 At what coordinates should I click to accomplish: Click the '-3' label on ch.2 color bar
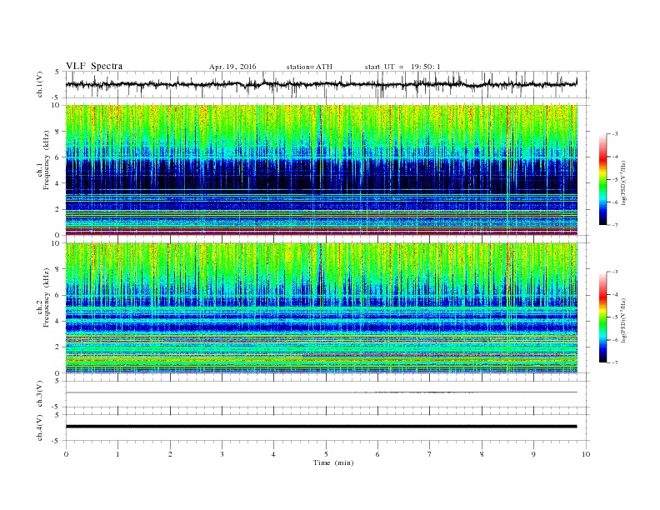tap(615, 272)
